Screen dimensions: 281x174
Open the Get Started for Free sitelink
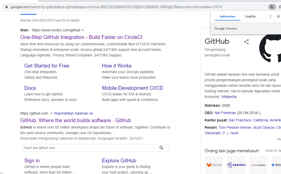47,66
